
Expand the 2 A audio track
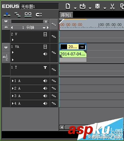(x=13, y=88)
